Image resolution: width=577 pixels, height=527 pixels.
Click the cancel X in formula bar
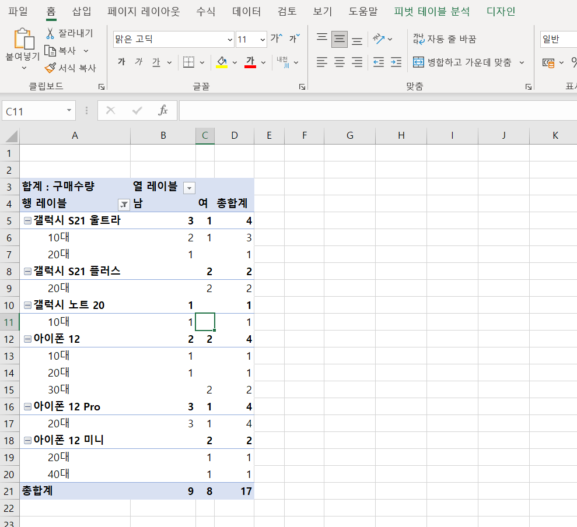tap(110, 110)
